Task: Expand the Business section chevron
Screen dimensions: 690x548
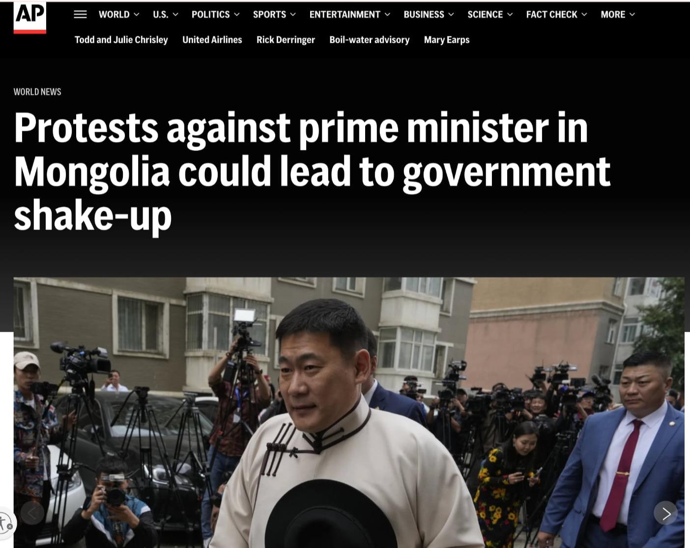Action: [451, 15]
